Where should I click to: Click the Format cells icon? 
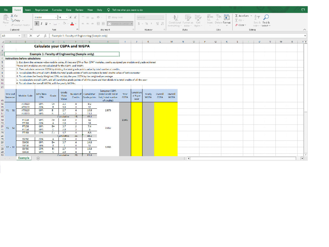click(x=227, y=17)
